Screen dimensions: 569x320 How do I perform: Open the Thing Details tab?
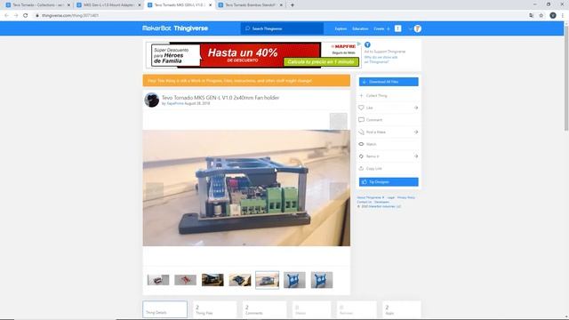(x=164, y=309)
